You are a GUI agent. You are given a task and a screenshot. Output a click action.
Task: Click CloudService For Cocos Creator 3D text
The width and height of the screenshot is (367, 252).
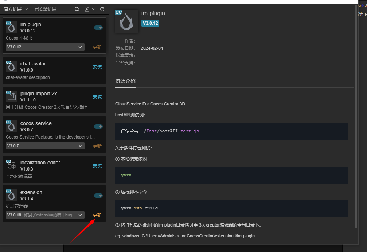[x=150, y=104]
